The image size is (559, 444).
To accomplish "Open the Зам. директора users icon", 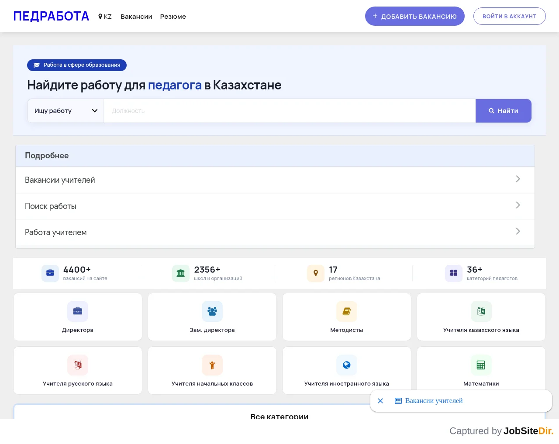I will pyautogui.click(x=212, y=311).
